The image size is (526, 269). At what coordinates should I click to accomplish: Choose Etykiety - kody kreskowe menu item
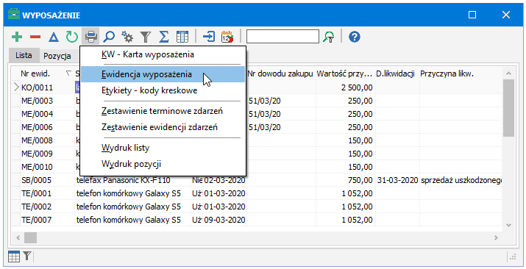point(163,90)
